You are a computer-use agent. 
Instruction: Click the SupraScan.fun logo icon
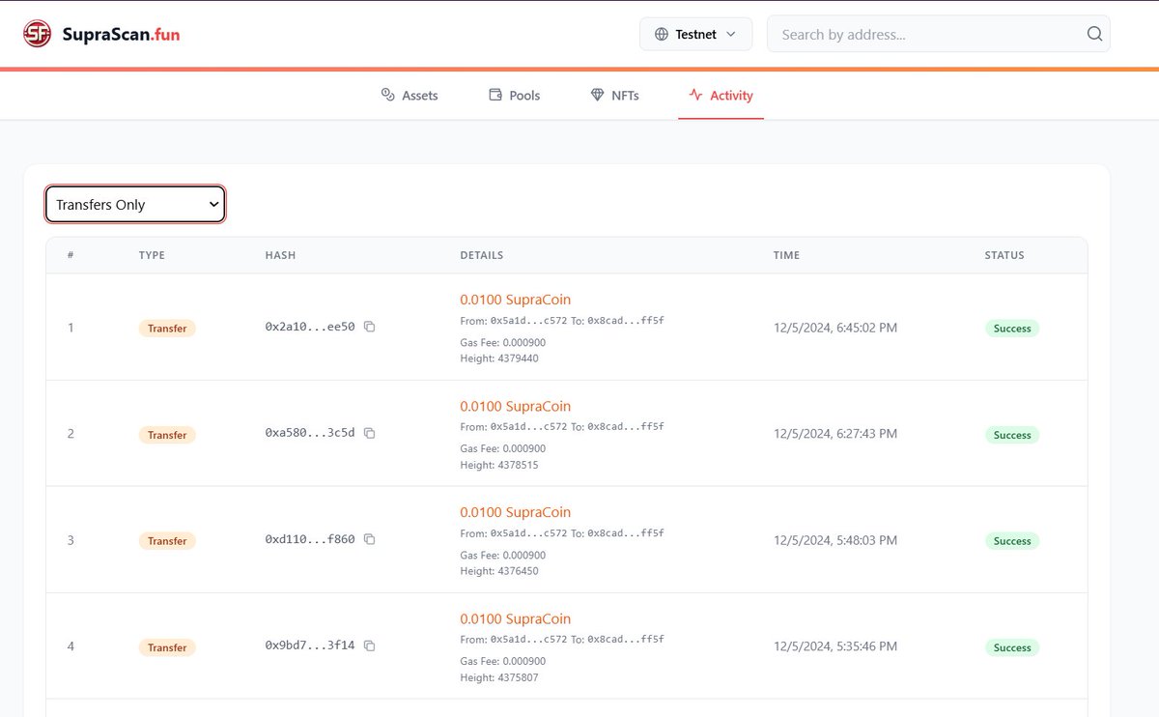37,35
